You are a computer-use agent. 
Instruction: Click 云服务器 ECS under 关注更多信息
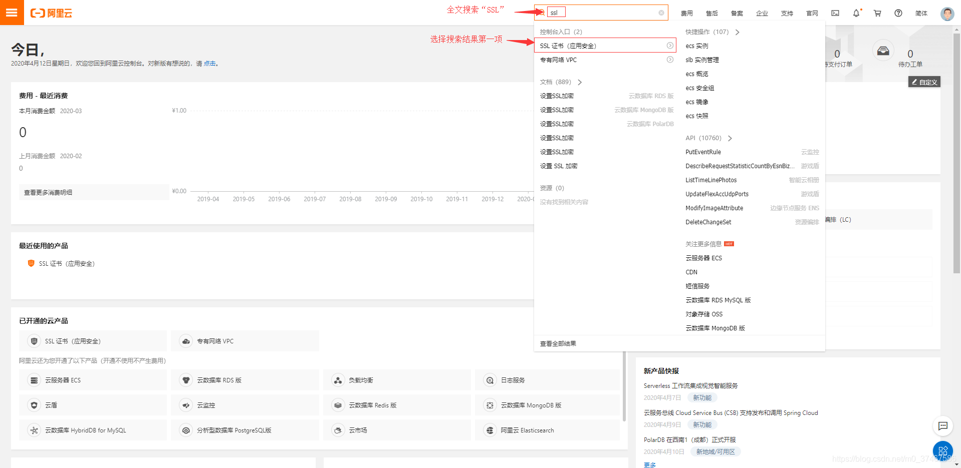703,258
